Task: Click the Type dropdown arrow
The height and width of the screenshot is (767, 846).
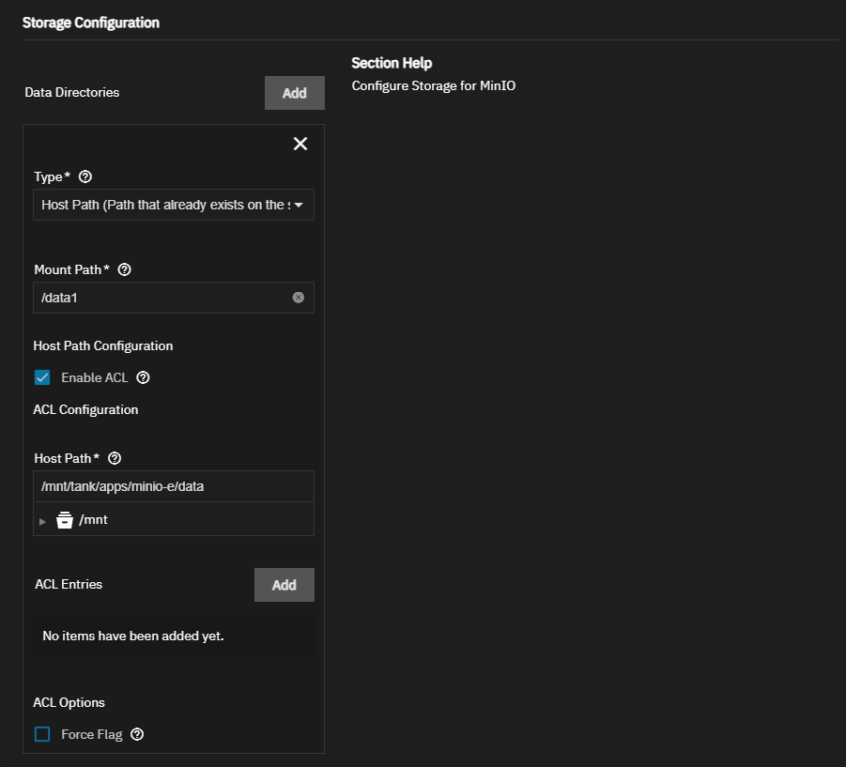Action: pos(299,205)
